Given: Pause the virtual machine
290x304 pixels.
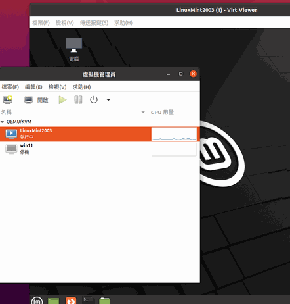Looking at the screenshot, I should (x=78, y=100).
